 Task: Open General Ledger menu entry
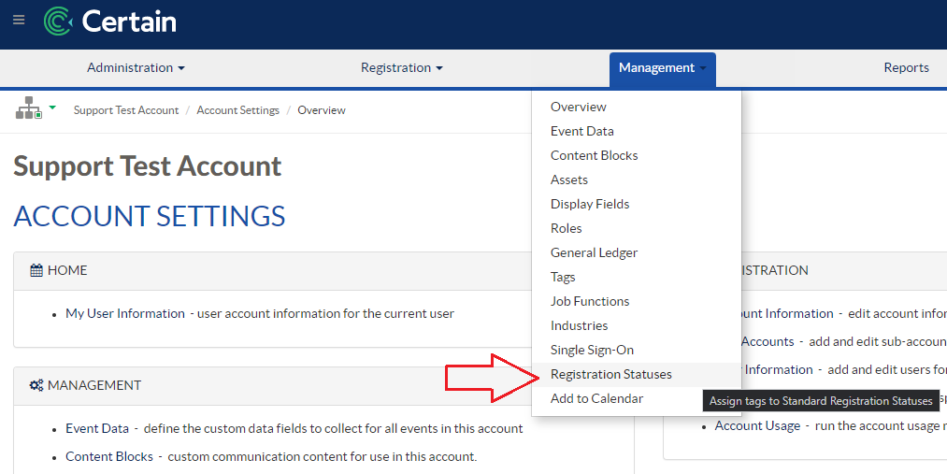point(594,252)
